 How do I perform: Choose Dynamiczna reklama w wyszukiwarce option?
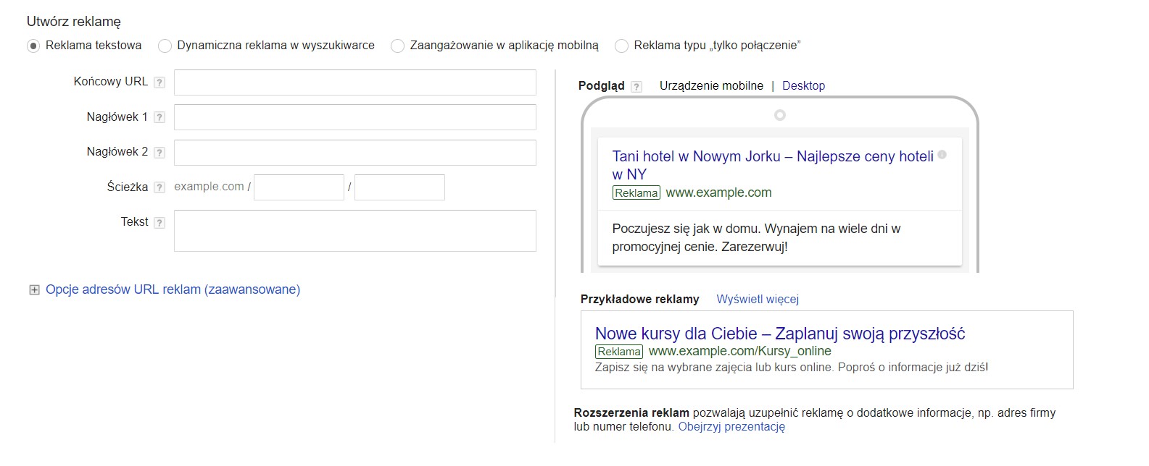(x=165, y=46)
